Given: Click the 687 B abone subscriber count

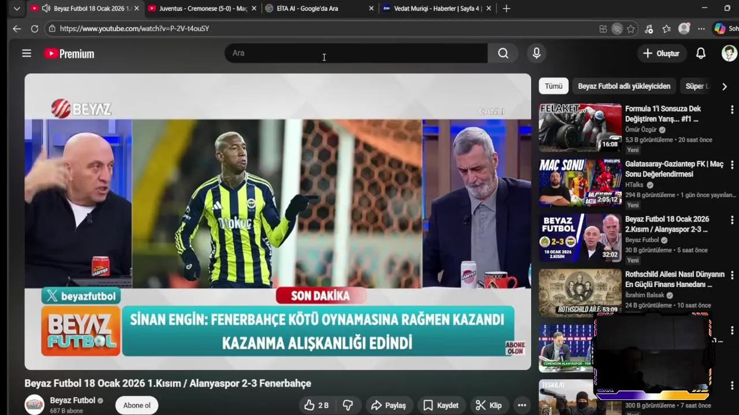Looking at the screenshot, I should [66, 411].
